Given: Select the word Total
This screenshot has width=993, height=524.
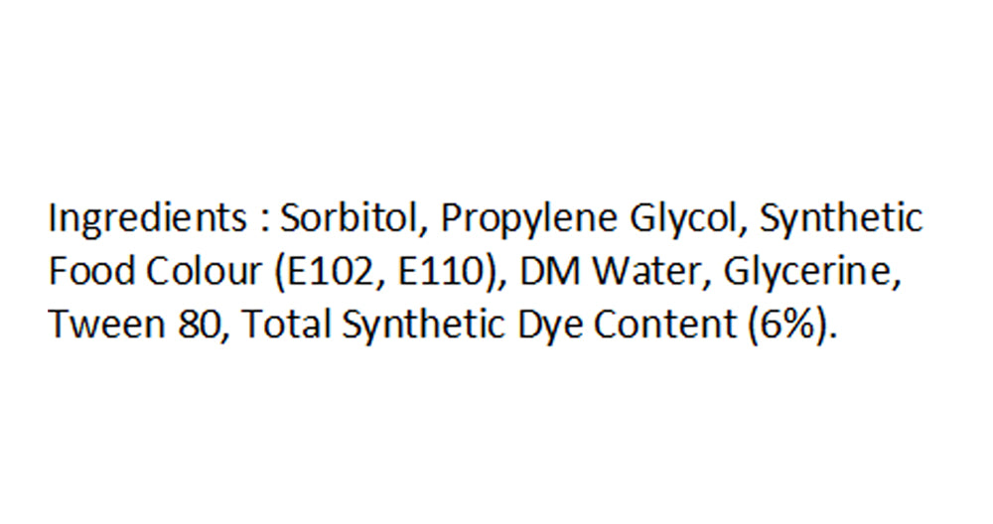Looking at the screenshot, I should [x=286, y=324].
